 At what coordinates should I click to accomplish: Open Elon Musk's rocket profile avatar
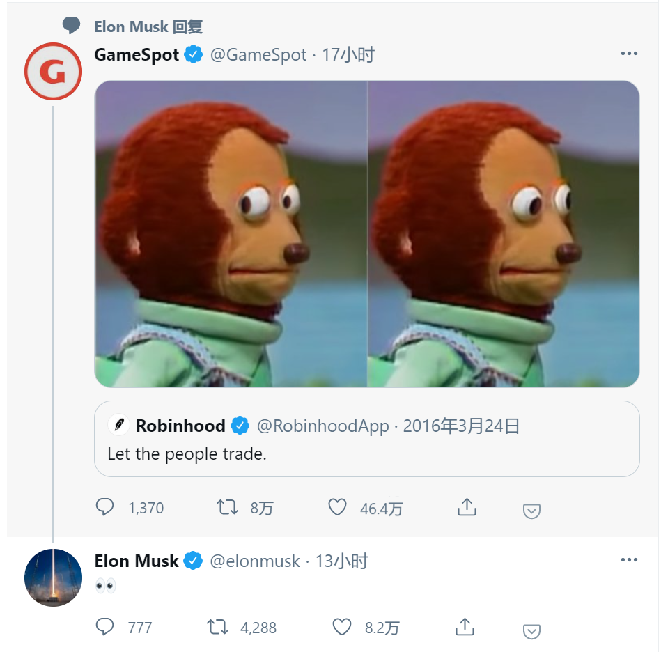54,577
